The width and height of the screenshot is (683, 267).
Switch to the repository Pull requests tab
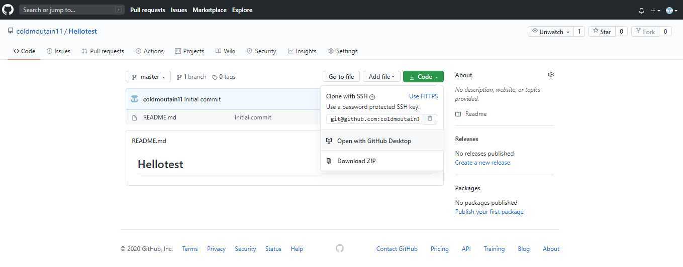[x=103, y=51]
